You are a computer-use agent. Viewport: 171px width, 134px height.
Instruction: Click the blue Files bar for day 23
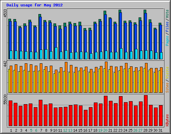pyautogui.click(x=121, y=30)
